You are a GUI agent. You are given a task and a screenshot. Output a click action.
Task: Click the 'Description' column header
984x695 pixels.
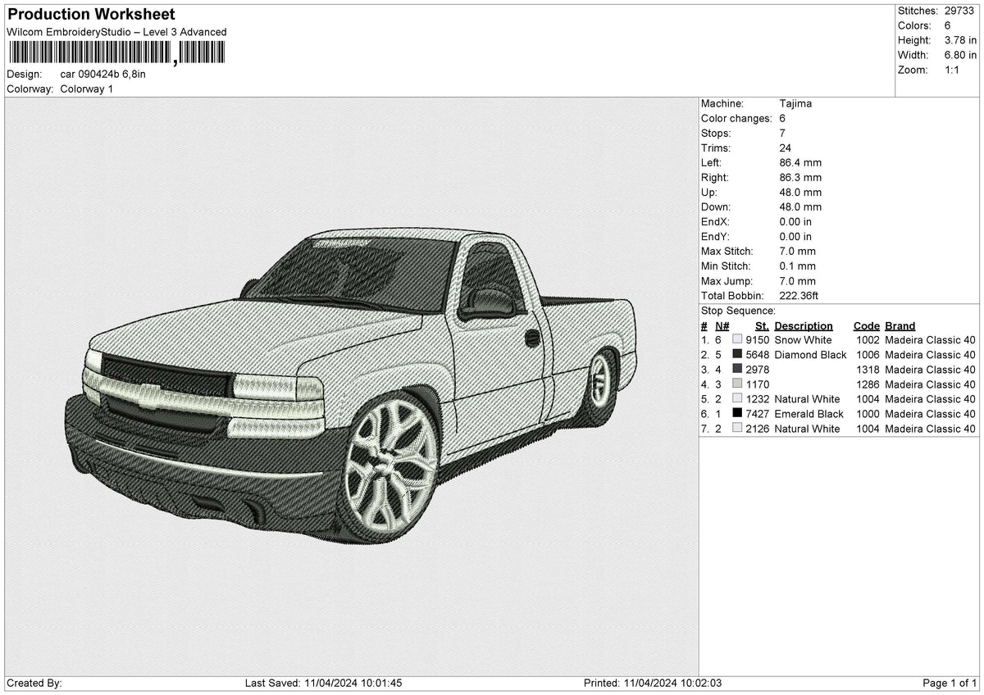[x=804, y=325]
